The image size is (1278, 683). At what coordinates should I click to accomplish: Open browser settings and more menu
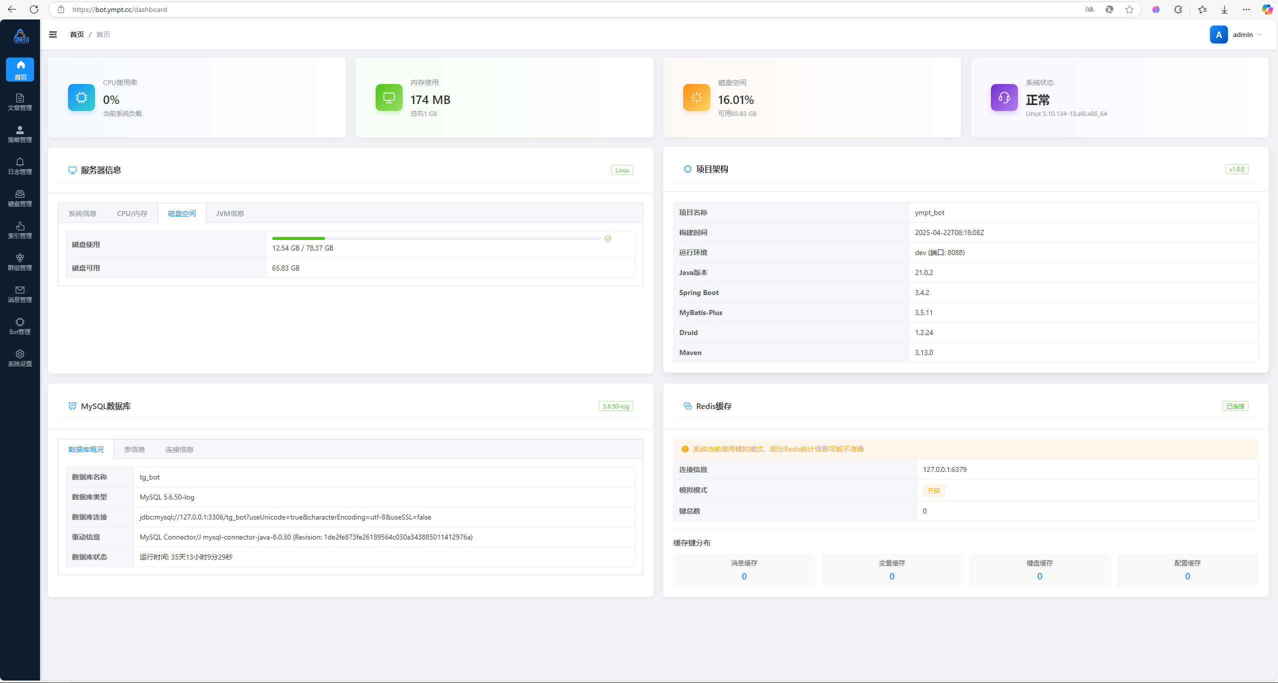click(x=1246, y=9)
